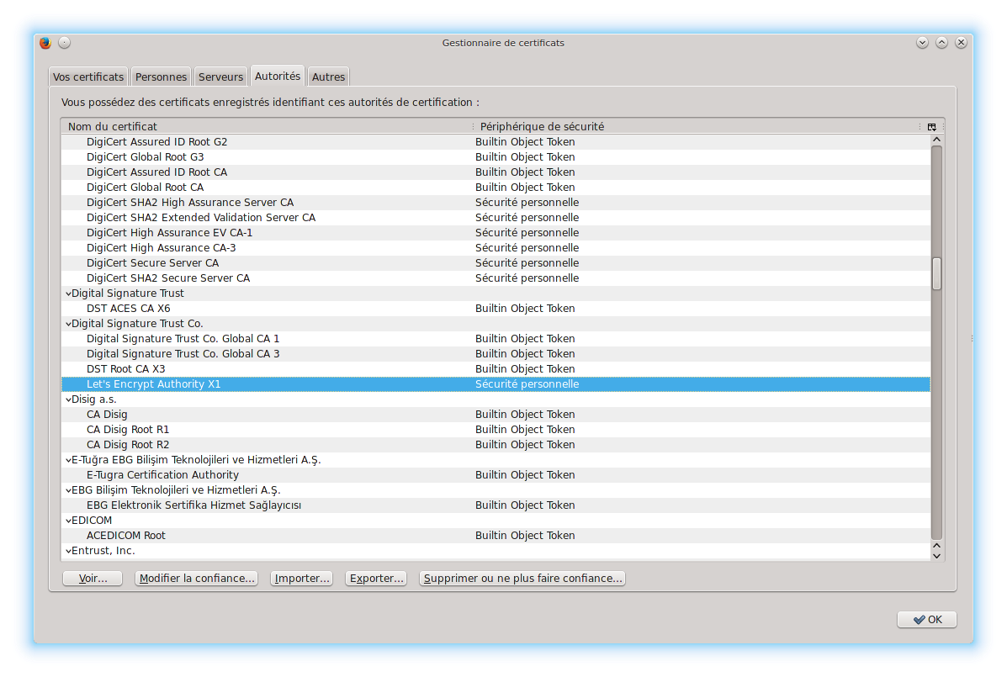Select the 'CA Disig Root R1' entry
Screen dimensions: 1007x677
point(496,430)
